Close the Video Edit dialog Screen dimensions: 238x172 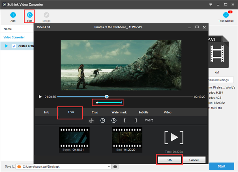[204, 27]
